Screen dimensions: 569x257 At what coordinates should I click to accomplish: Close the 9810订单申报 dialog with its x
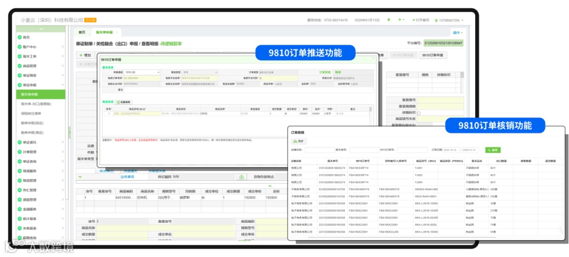pos(374,58)
